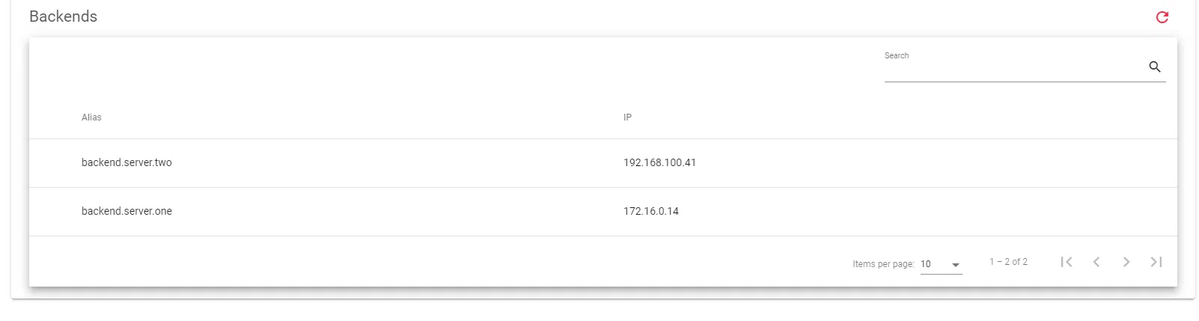Click the "1 – 2 of 2" range label
1199x321 pixels.
1008,262
